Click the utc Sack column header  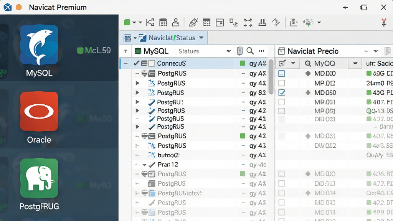(379, 63)
